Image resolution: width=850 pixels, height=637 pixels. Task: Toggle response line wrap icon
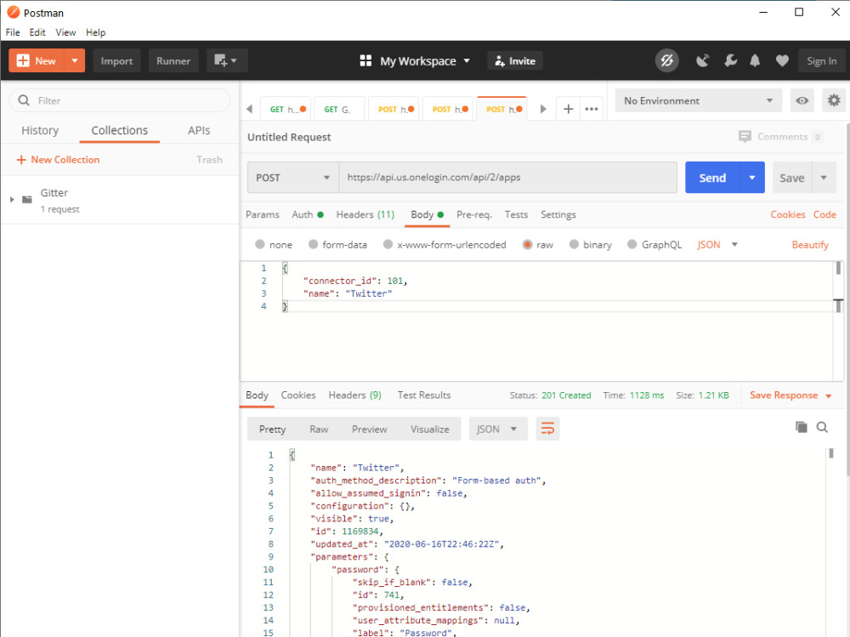pyautogui.click(x=547, y=429)
